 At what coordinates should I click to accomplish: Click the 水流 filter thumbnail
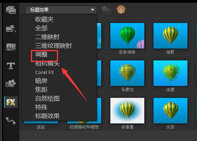tap(170, 110)
